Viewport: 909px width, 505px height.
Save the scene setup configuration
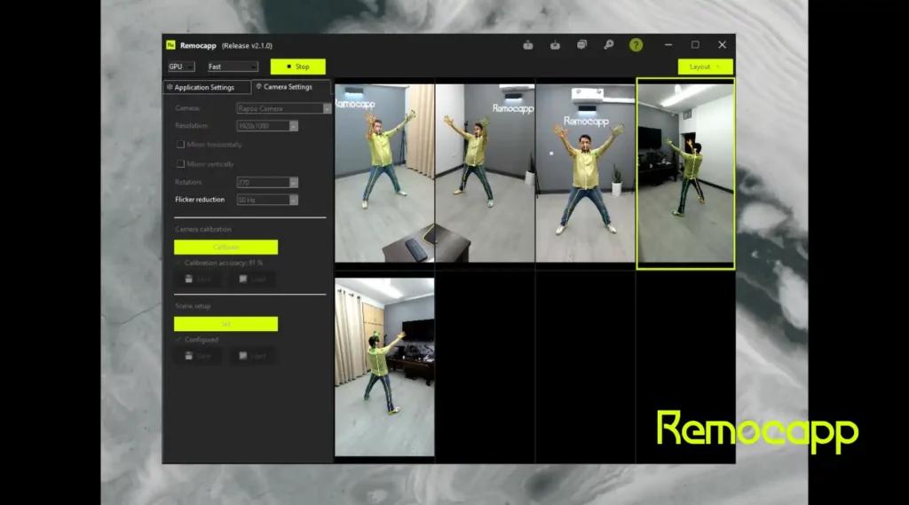[198, 355]
